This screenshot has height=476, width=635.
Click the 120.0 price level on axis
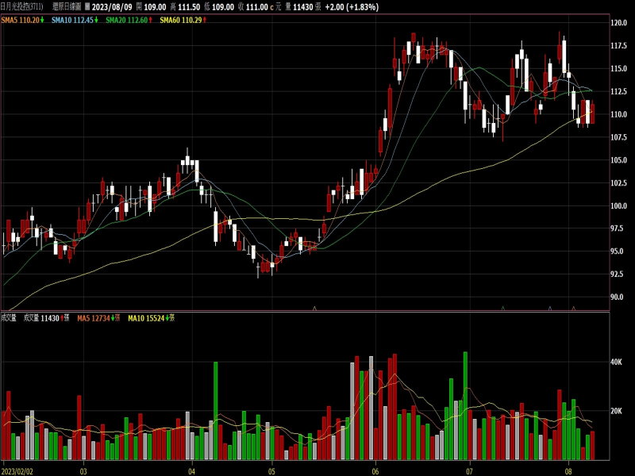(x=619, y=23)
